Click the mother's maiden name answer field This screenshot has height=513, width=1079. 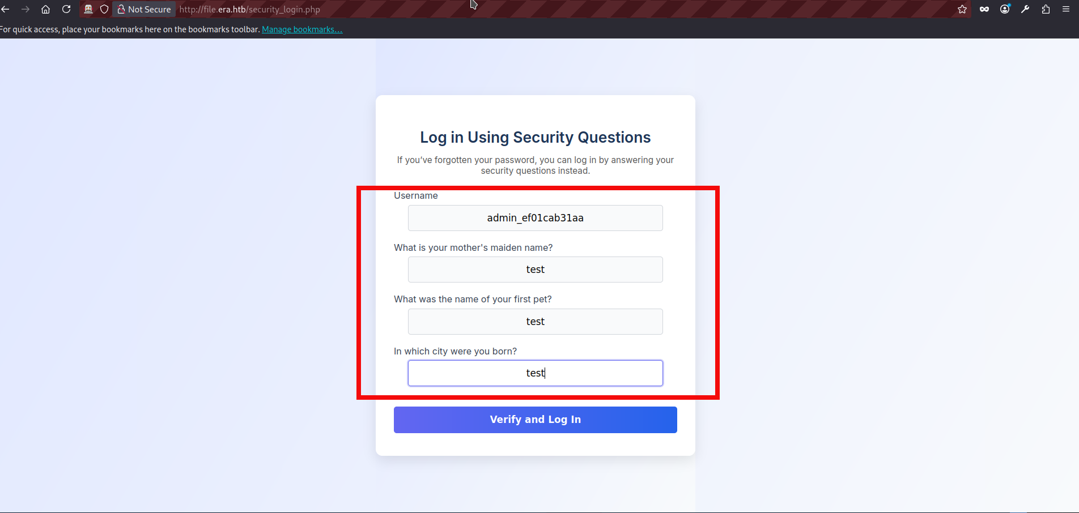tap(535, 270)
